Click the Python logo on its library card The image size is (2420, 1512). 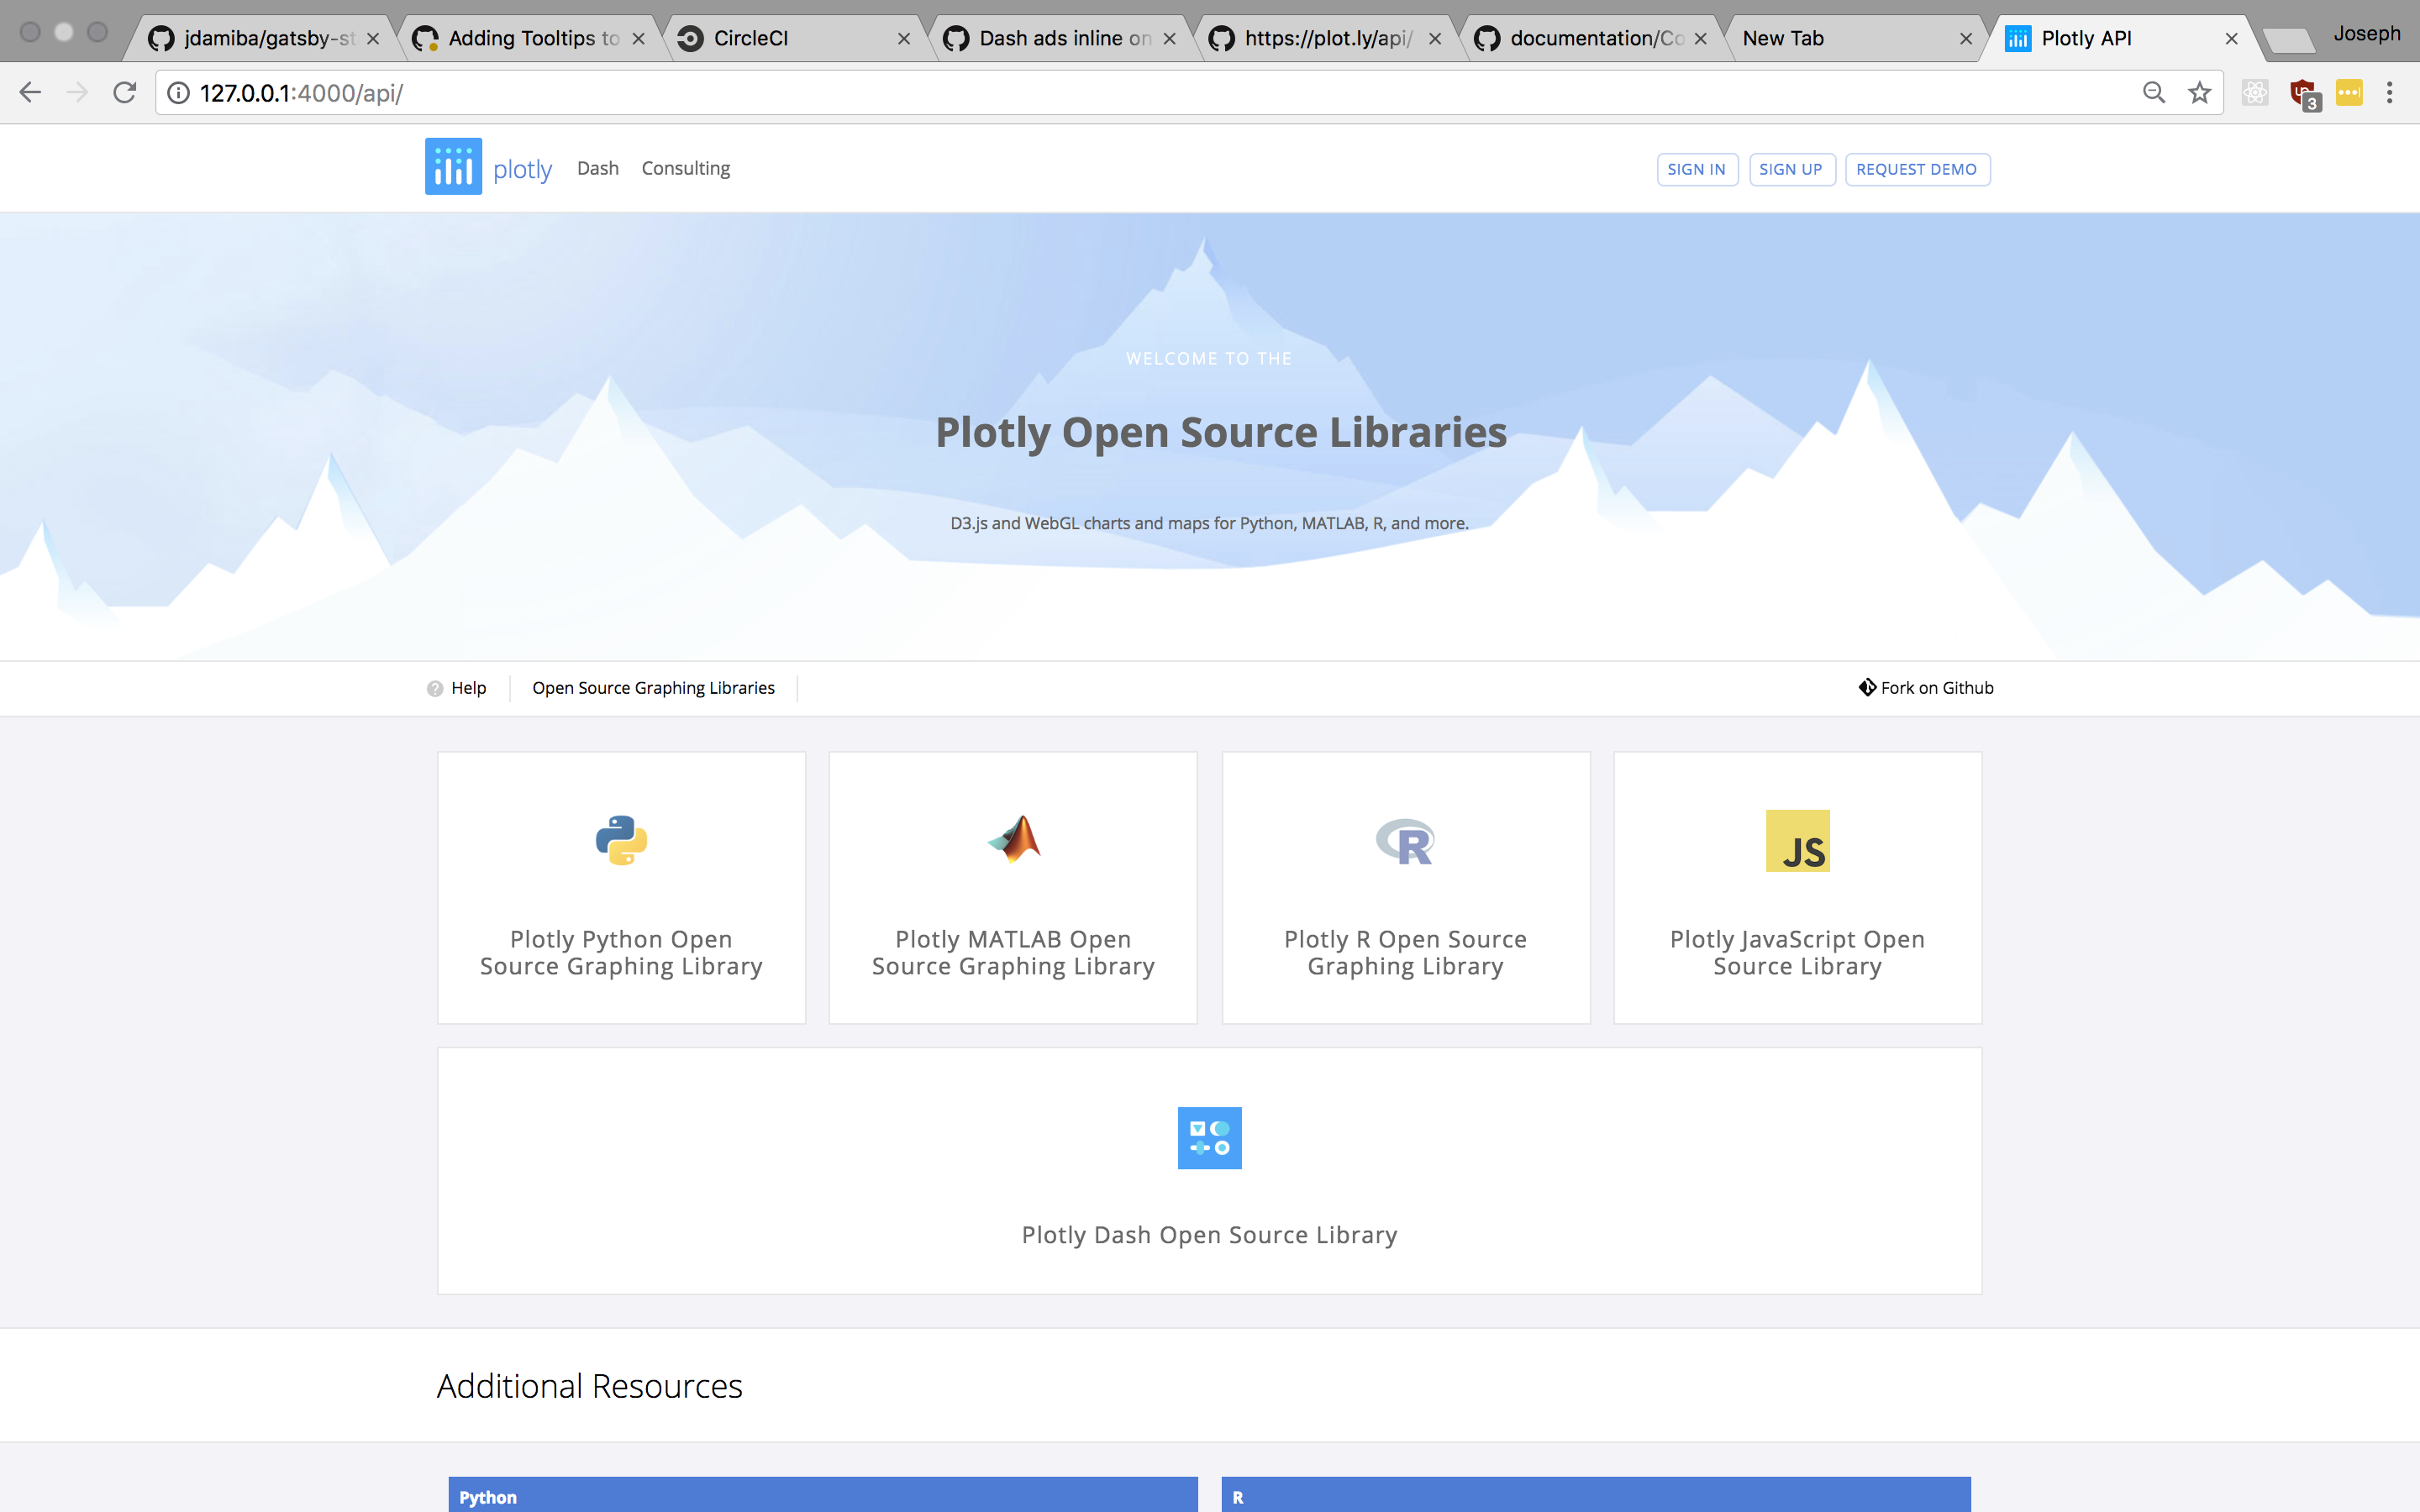(x=620, y=840)
